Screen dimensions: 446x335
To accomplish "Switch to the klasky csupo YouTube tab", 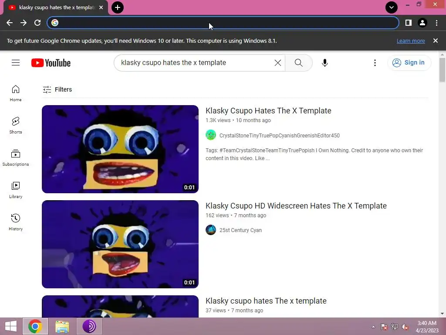I will tap(56, 7).
